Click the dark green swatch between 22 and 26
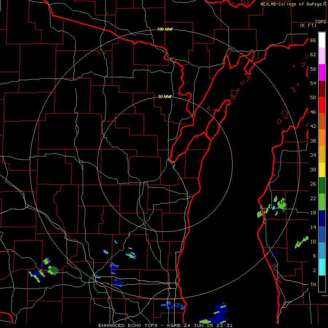 pos(322,186)
